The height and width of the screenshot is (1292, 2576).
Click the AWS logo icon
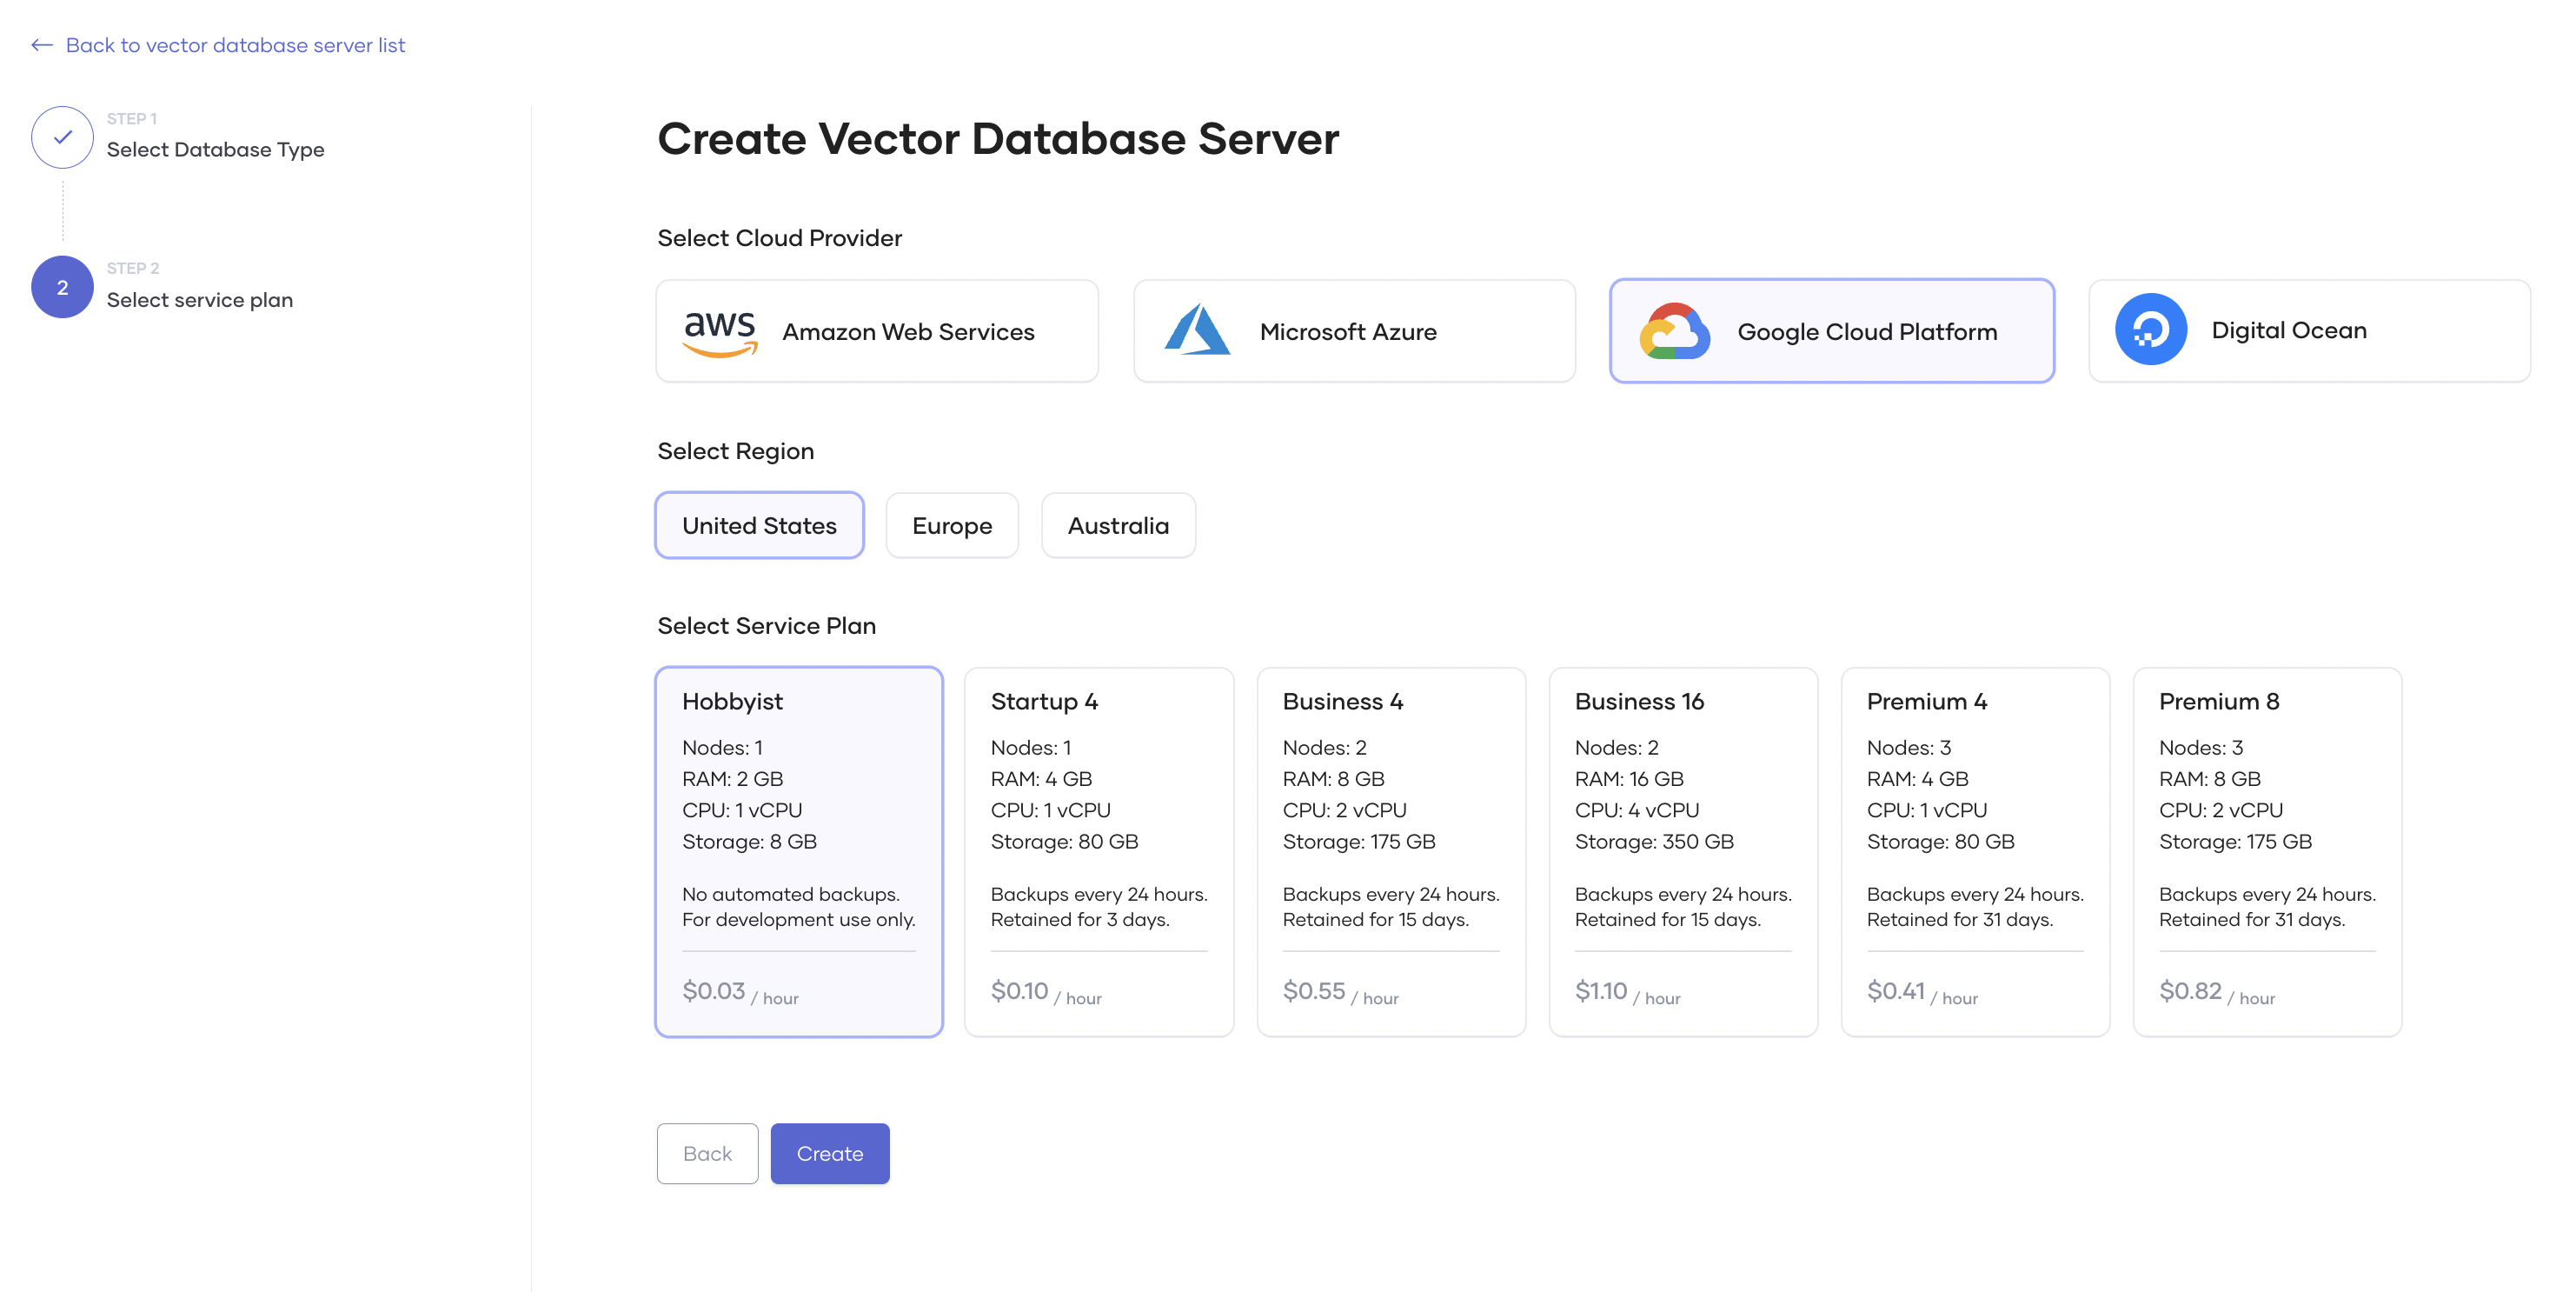tap(719, 332)
